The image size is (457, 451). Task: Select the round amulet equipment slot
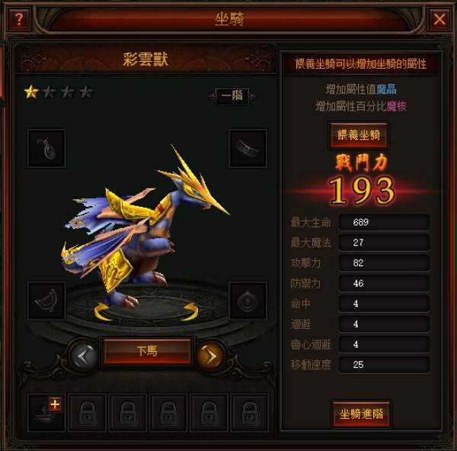(248, 301)
